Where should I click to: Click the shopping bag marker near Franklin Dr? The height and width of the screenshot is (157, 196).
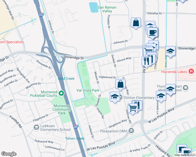[x=136, y=23]
